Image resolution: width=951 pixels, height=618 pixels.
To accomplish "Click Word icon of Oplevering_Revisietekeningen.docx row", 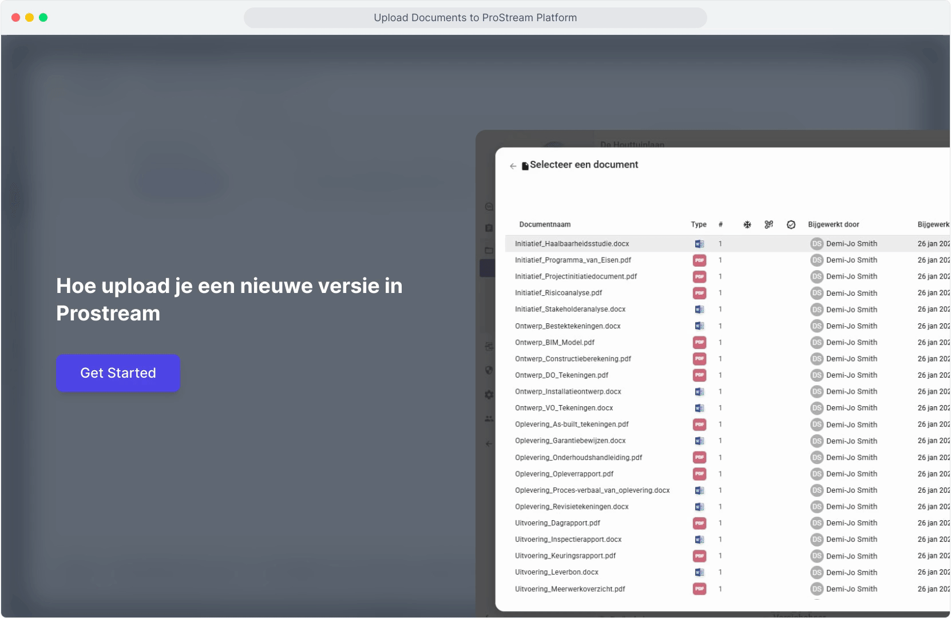I will coord(699,507).
